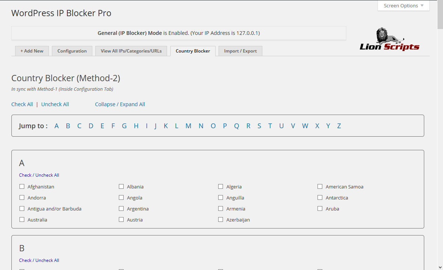Jump to letter M countries
The width and height of the screenshot is (443, 270).
tap(188, 126)
